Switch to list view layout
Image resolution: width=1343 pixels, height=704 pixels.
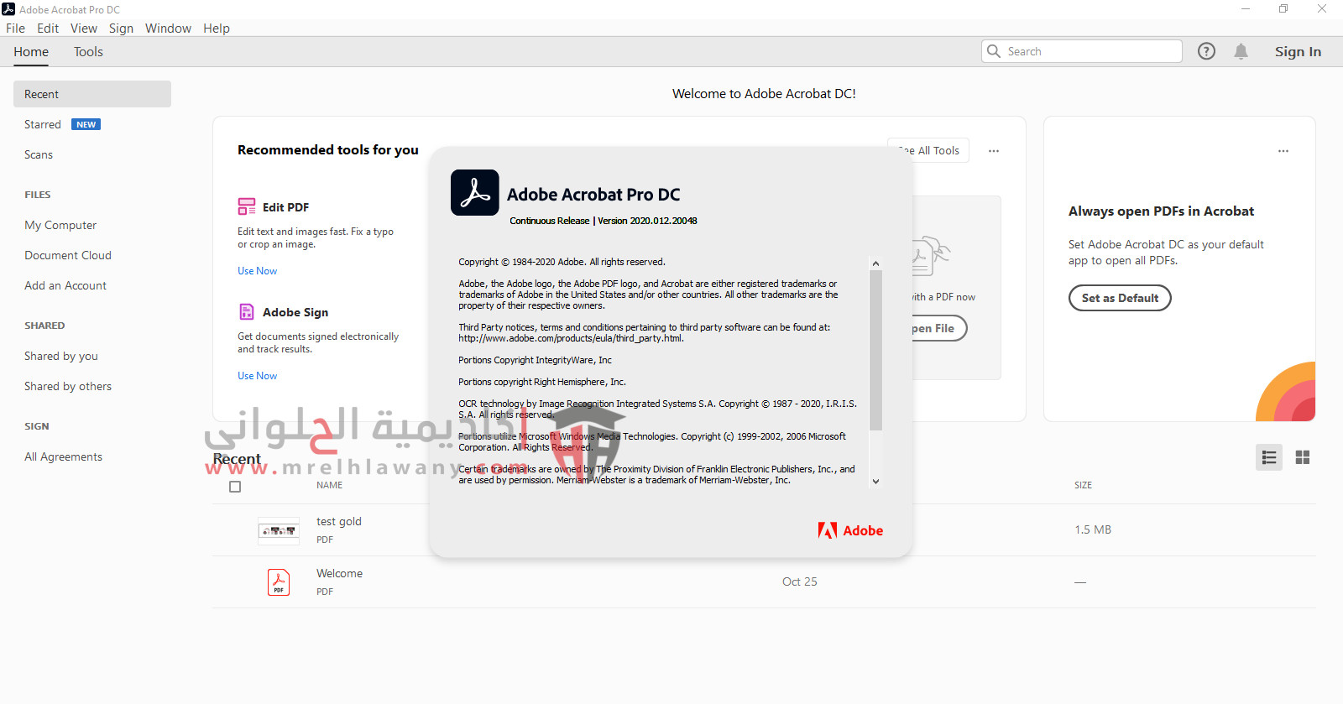pos(1268,457)
